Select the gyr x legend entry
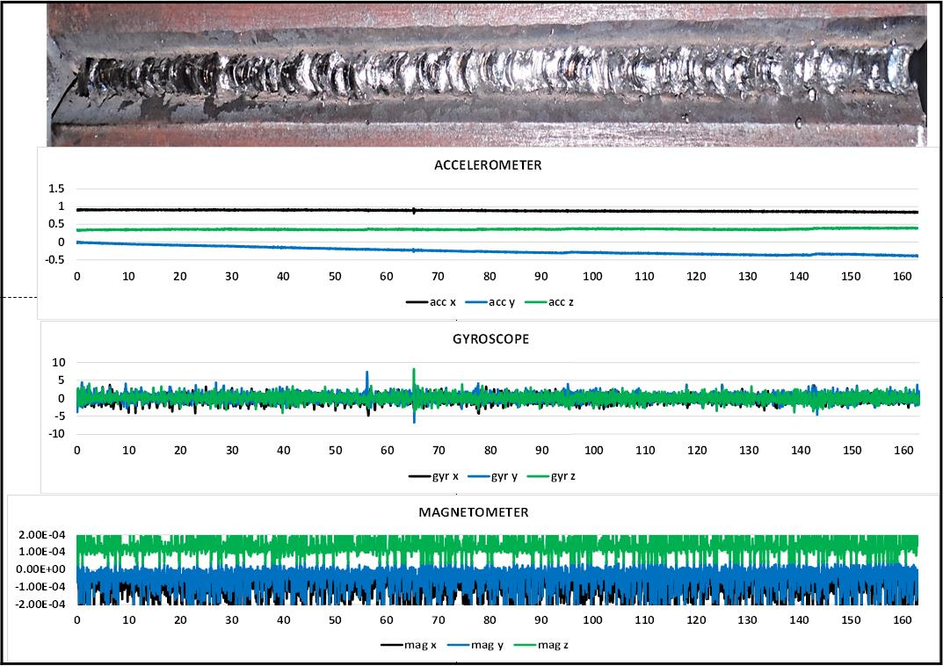 [433, 477]
